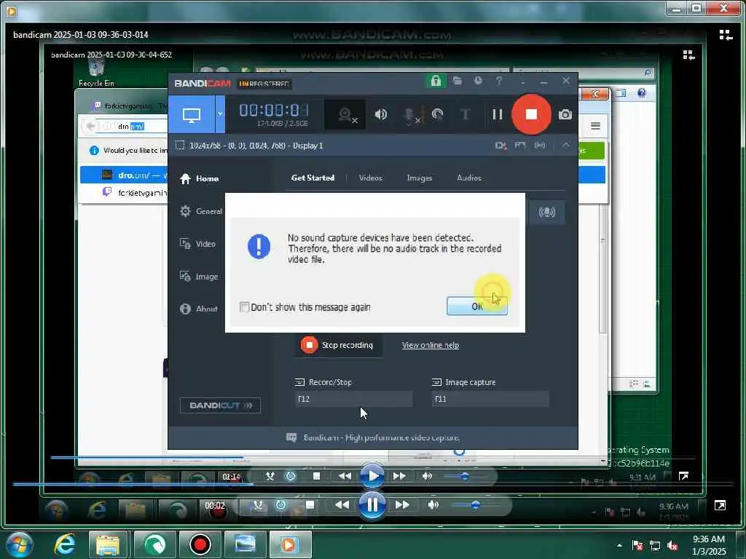Click Play in the inner recorded player
The height and width of the screenshot is (559, 746).
click(372, 475)
